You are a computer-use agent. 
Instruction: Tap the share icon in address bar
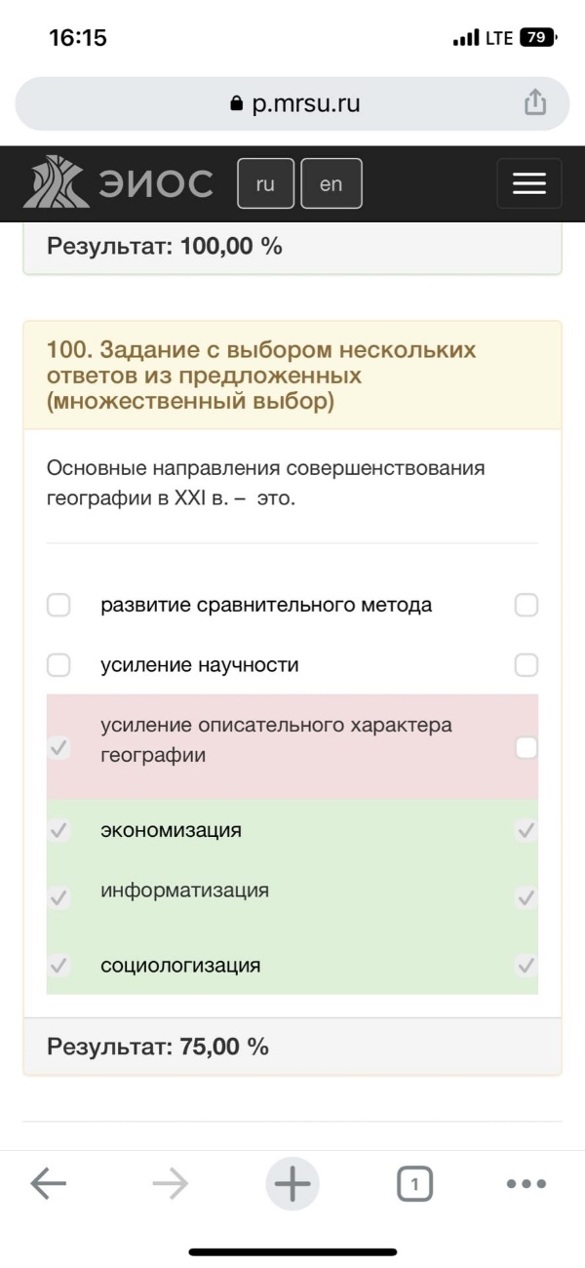tap(534, 102)
